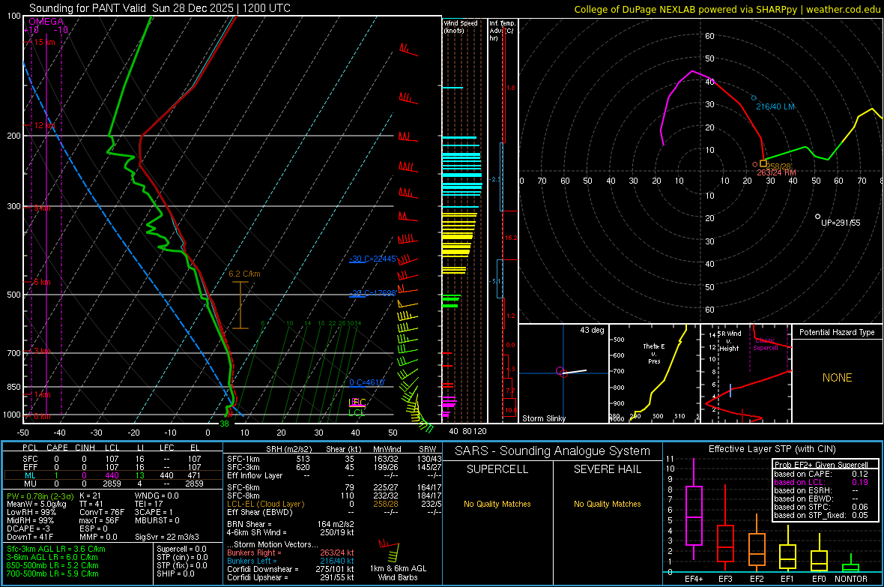The height and width of the screenshot is (587, 884).
Task: Click the green LCL level marker
Action: click(x=357, y=412)
